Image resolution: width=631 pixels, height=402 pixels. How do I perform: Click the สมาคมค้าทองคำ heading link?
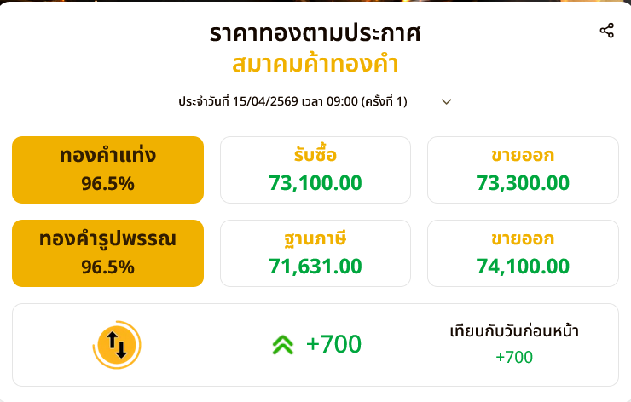click(315, 64)
